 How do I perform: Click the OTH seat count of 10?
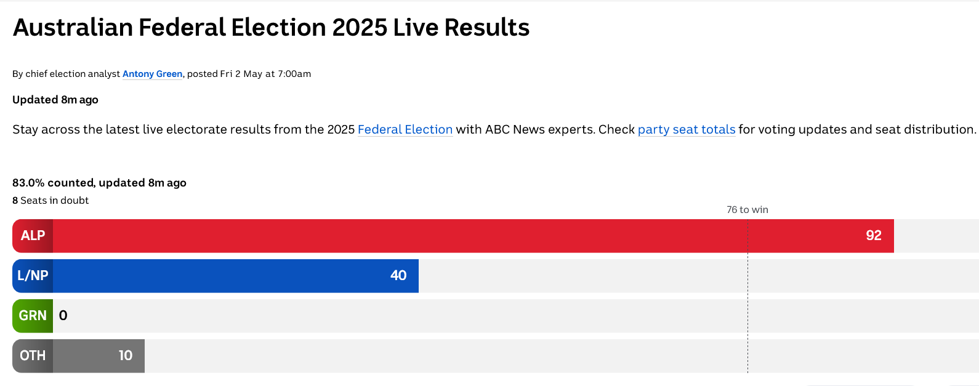[125, 356]
